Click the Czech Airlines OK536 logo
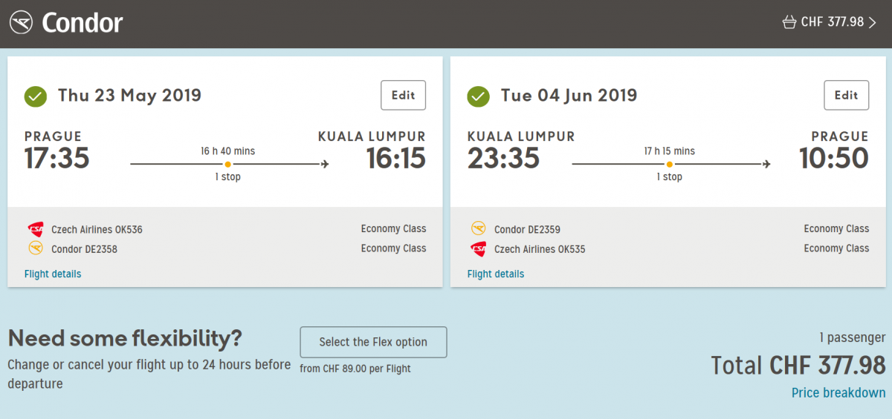Screen dimensions: 892x419 (36, 229)
